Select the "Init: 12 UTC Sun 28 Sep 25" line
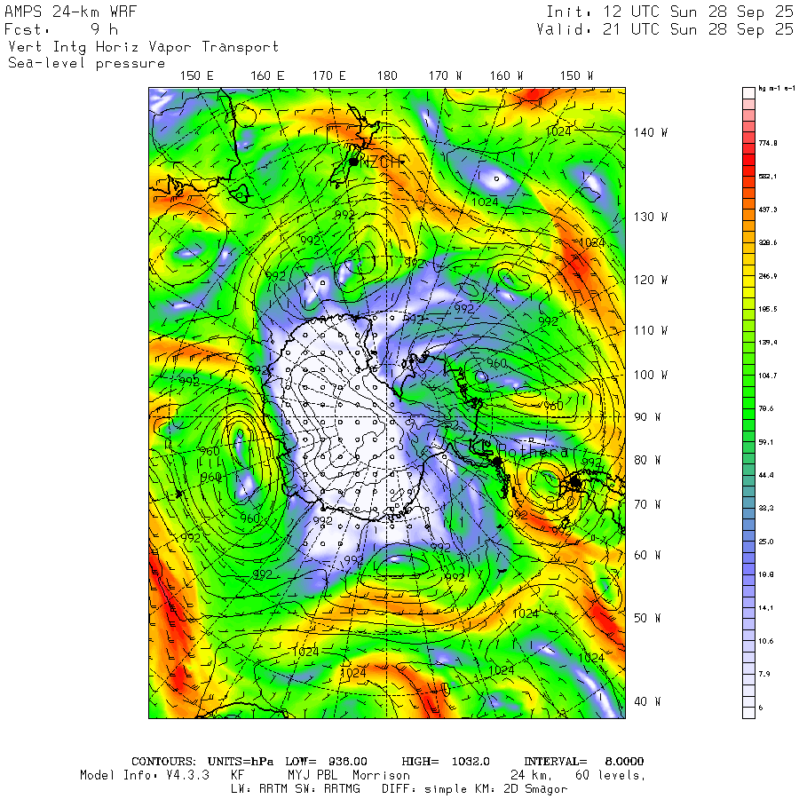This screenshot has height=799, width=799. coord(669,12)
